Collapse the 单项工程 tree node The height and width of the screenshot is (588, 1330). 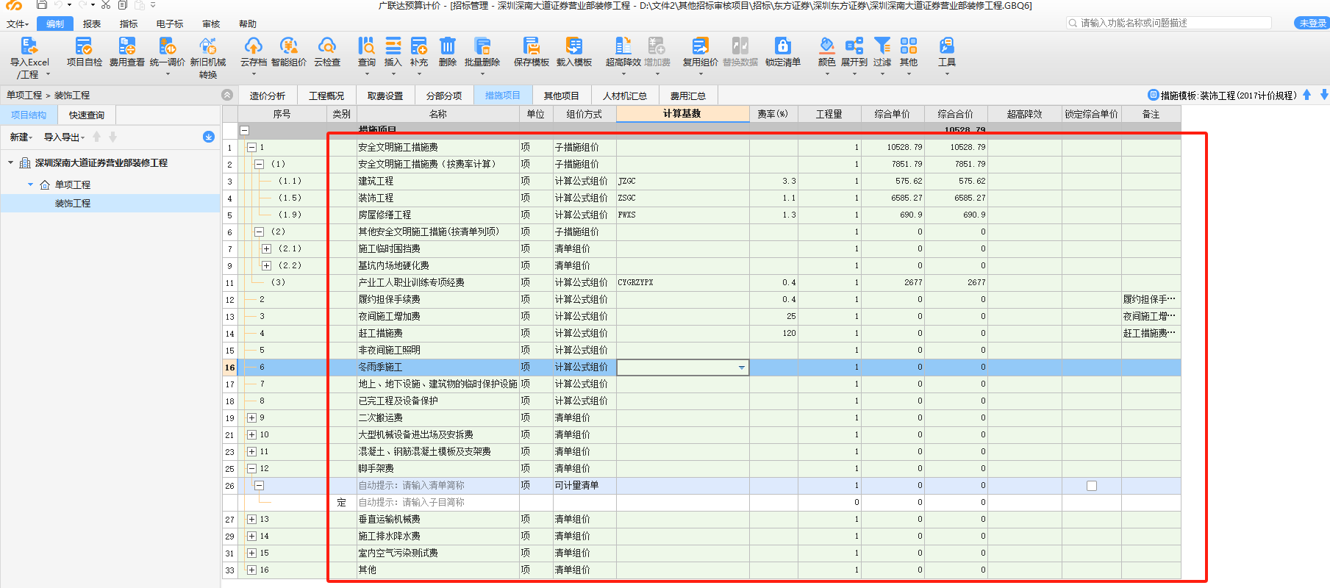[x=30, y=184]
